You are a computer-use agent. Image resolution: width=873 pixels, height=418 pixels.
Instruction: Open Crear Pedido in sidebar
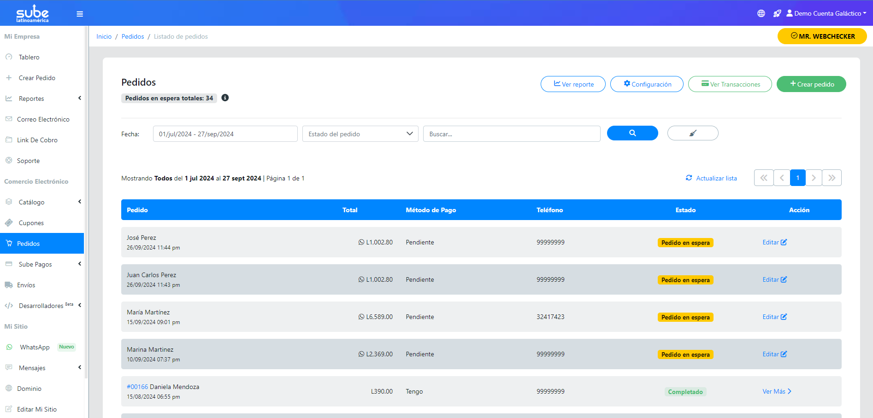42,78
